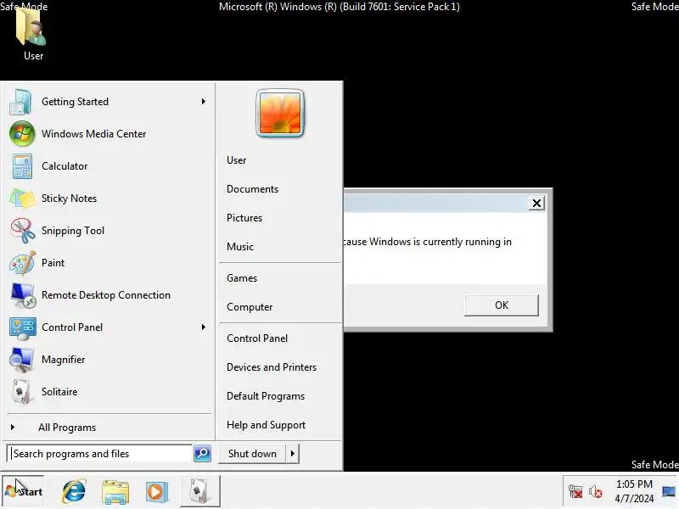Screen dimensions: 679x509
Task: Open the Control Panel icon in left pane
Action: click(x=23, y=328)
